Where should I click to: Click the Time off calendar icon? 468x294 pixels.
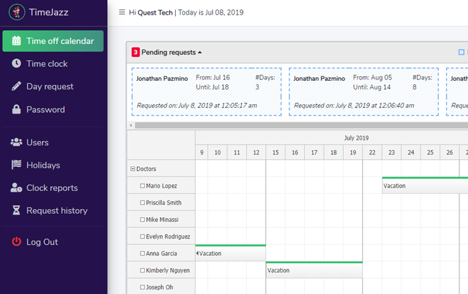coord(16,41)
